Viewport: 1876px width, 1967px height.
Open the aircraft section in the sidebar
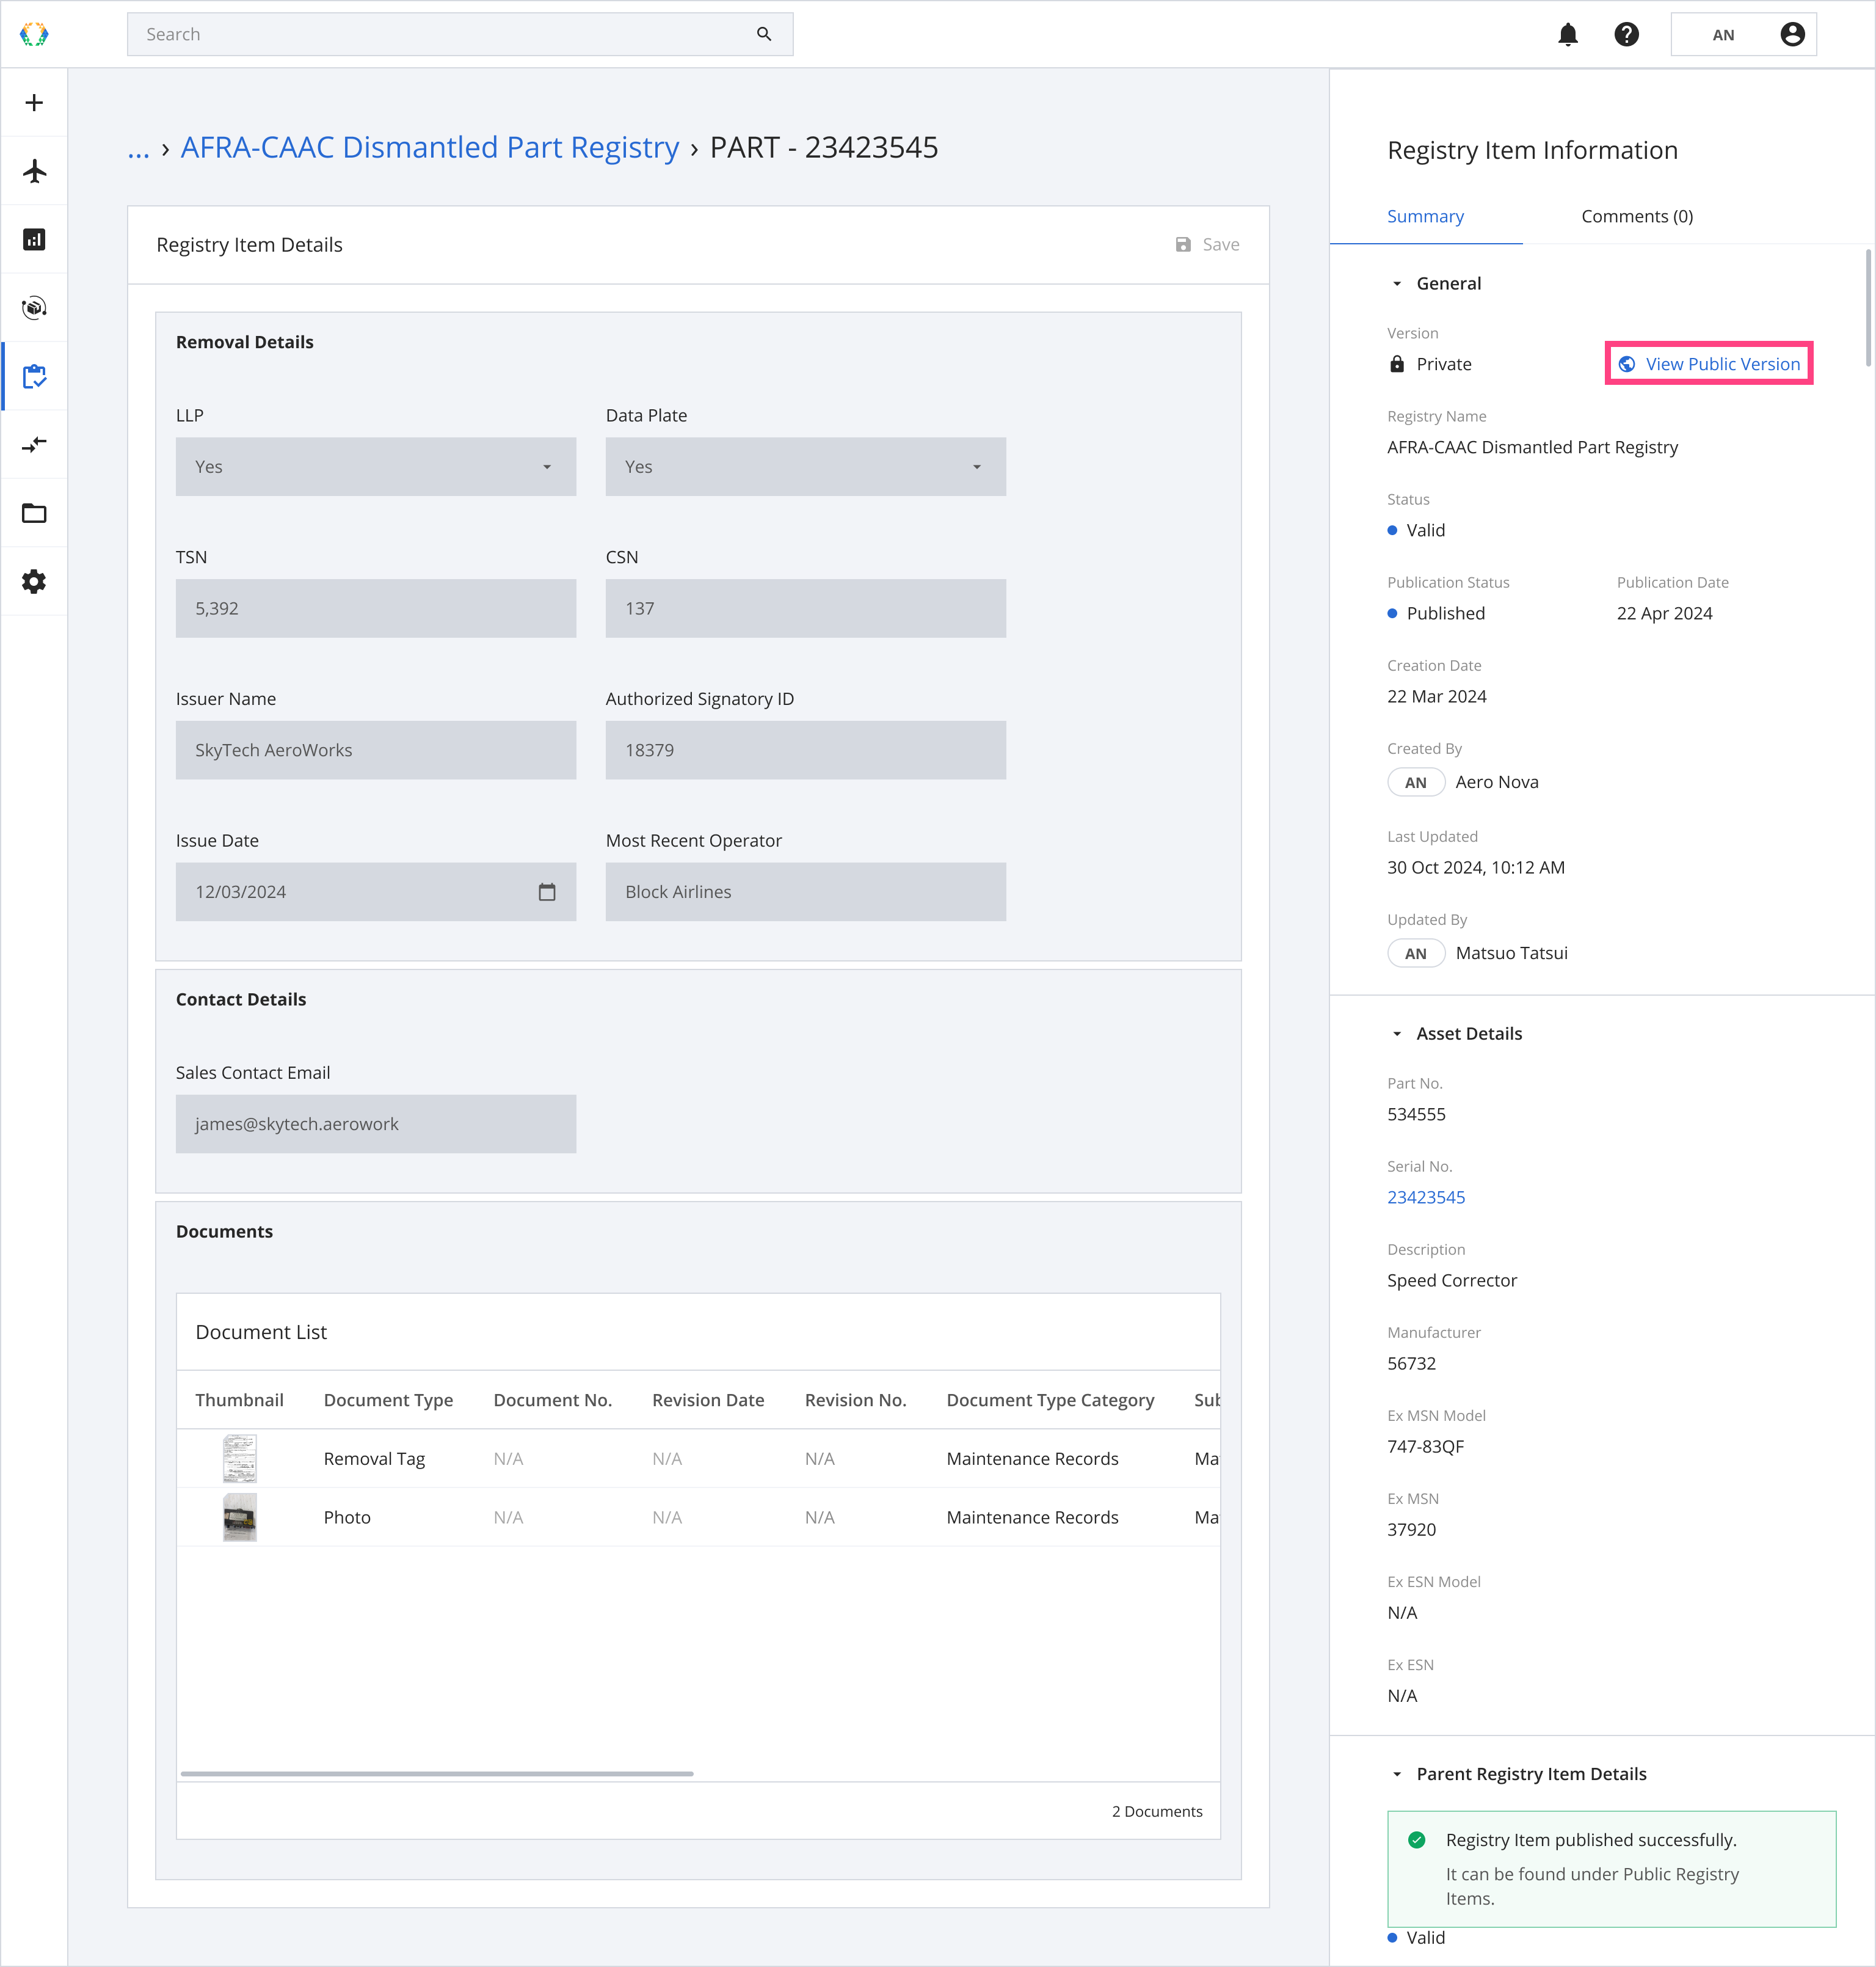click(x=34, y=171)
